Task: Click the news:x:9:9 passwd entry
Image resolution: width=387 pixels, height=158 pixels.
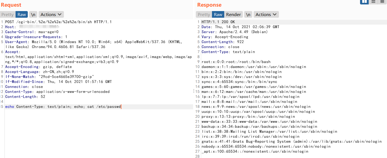Action: [x=256, y=107]
